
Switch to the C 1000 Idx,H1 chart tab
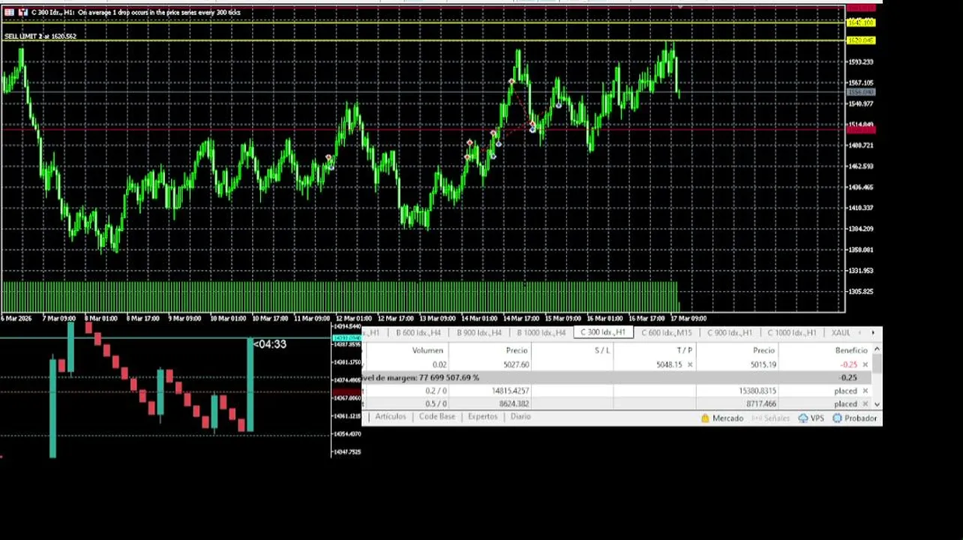click(791, 332)
